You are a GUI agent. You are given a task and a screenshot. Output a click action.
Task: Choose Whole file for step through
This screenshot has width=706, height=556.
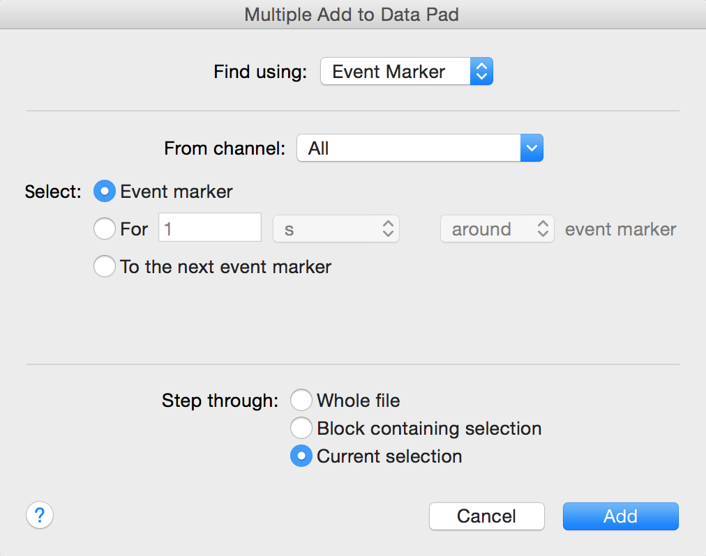pyautogui.click(x=301, y=401)
